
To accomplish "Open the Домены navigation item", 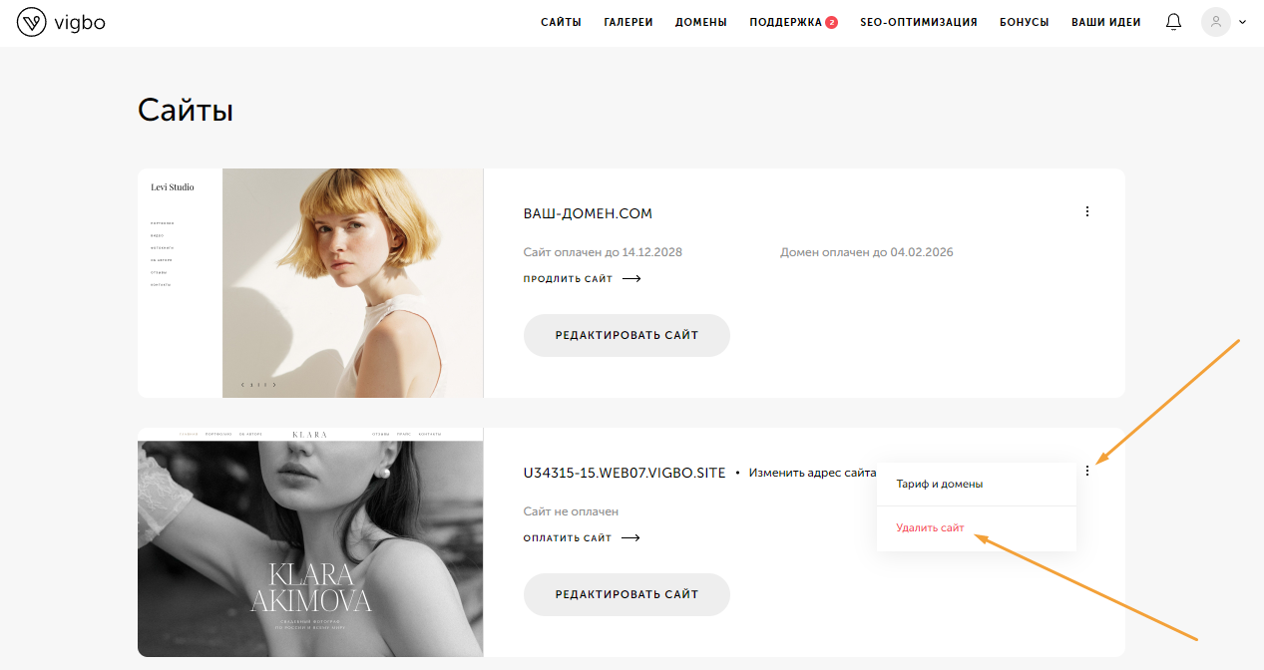I will [x=700, y=22].
